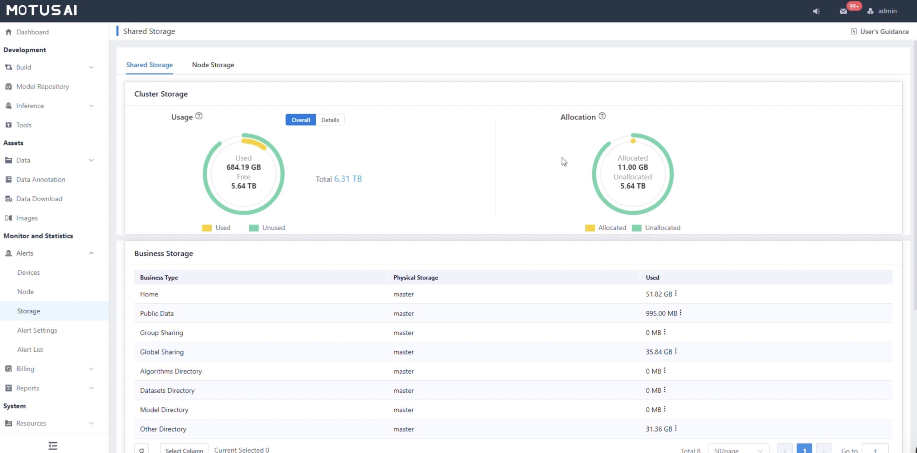Click the Select Column button

click(184, 450)
